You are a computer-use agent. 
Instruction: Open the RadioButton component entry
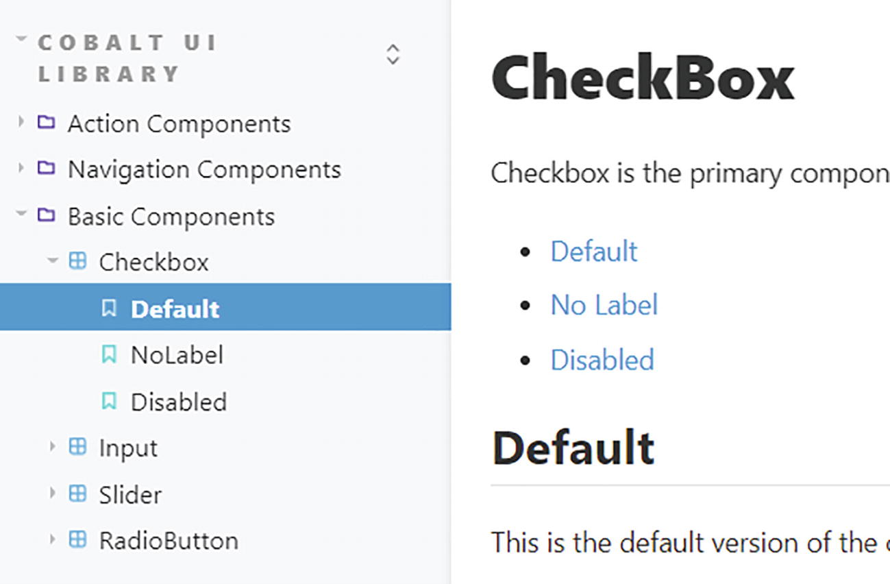point(169,540)
